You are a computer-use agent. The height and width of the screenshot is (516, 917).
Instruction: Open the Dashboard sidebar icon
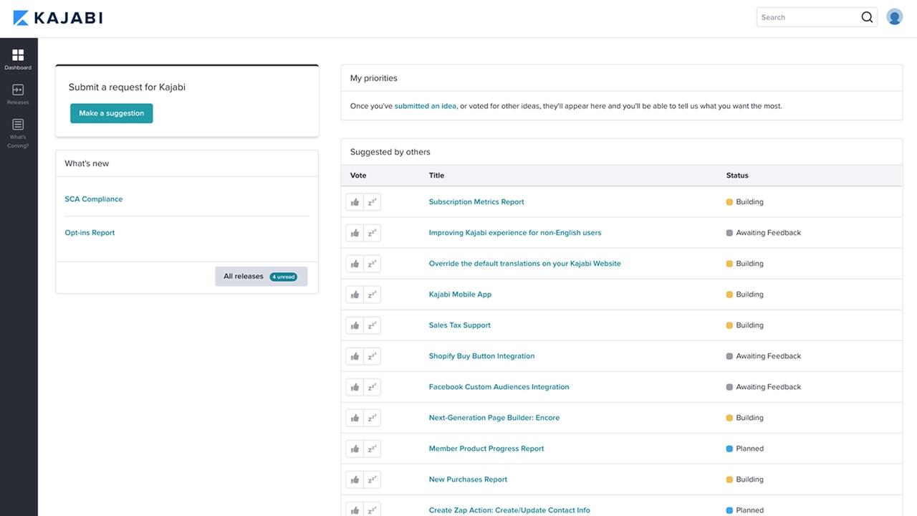pyautogui.click(x=18, y=59)
